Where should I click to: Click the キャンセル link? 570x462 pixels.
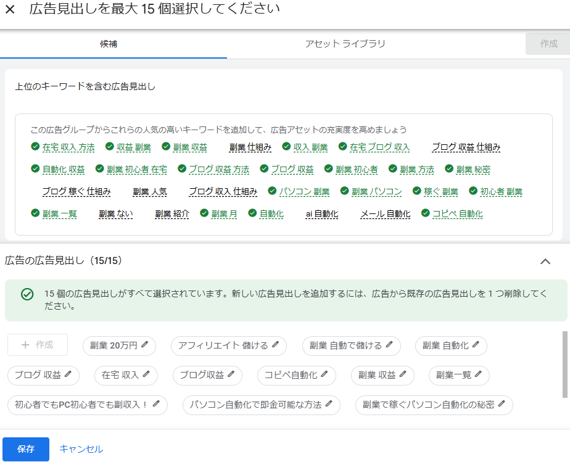tap(81, 449)
